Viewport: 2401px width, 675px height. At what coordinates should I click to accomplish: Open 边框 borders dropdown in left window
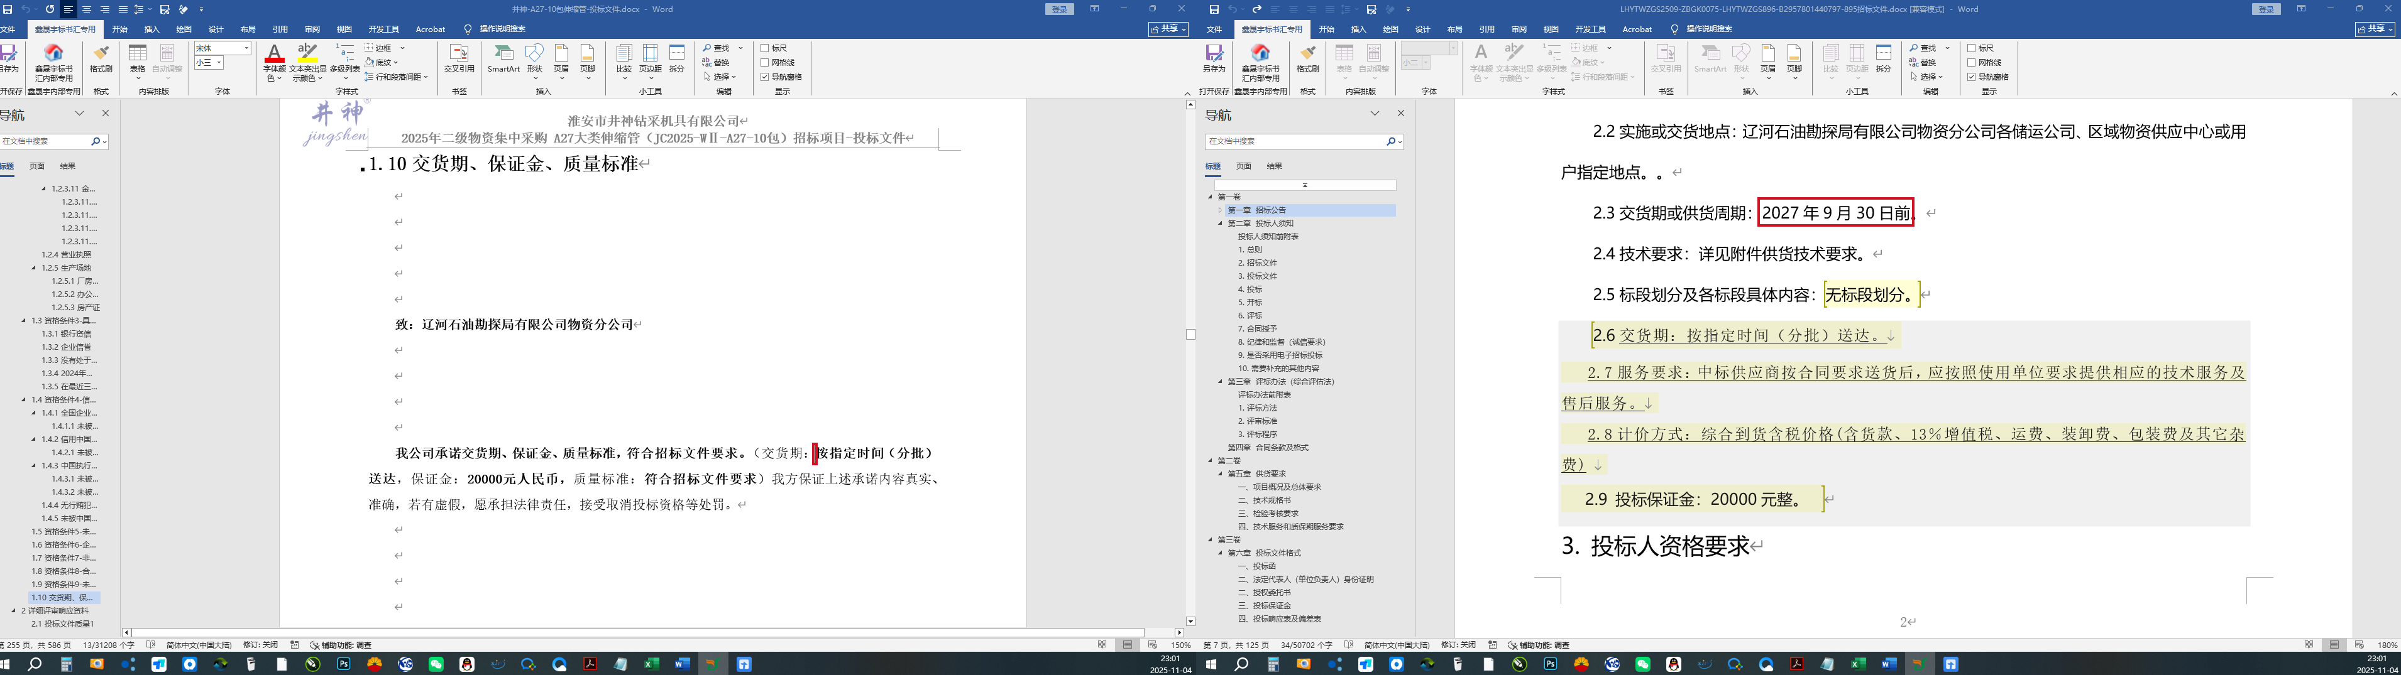click(x=403, y=48)
